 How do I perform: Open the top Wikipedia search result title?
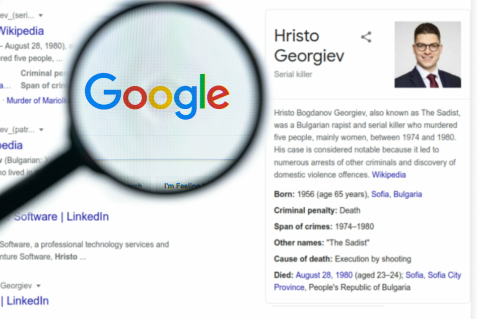tap(21, 31)
